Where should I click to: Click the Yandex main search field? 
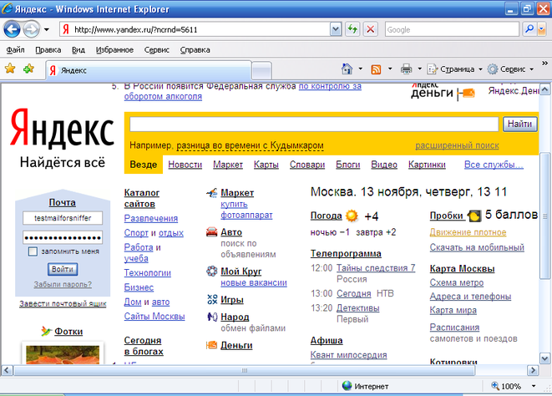314,124
